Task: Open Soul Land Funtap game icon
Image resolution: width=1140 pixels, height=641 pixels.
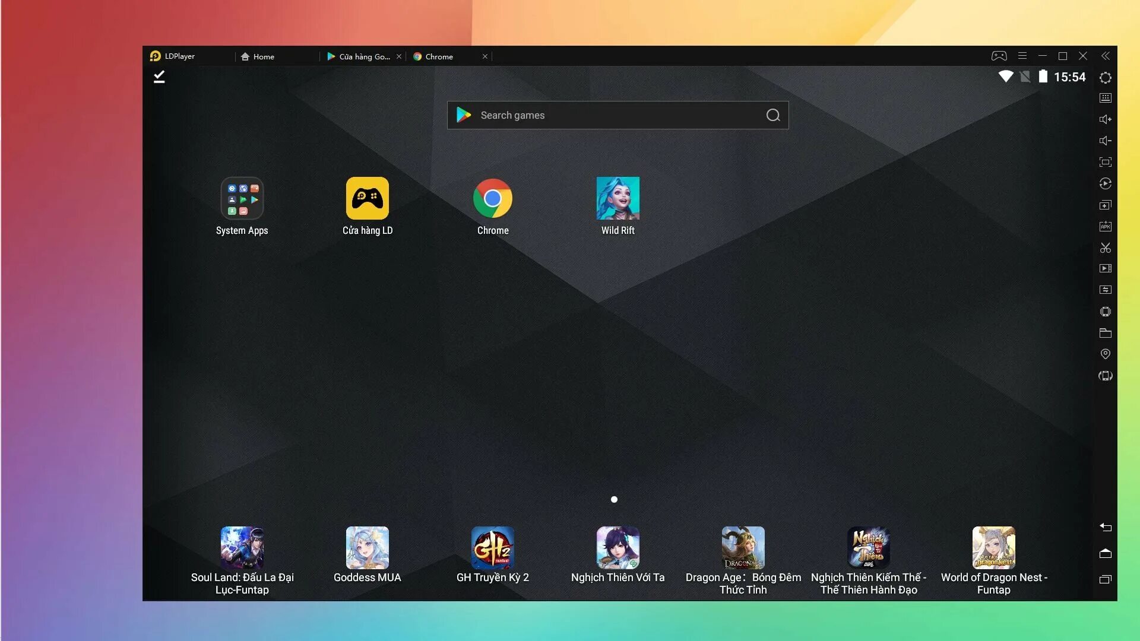Action: (x=242, y=547)
